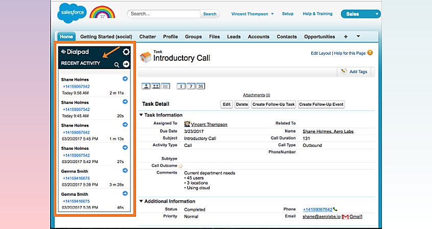Image resolution: width=432 pixels, height=229 pixels.
Task: Click Help for this Page link
Action: pyautogui.click(x=350, y=53)
